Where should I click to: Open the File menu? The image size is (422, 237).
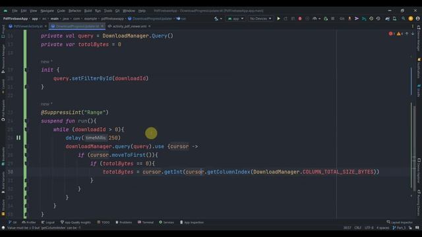pos(15,11)
